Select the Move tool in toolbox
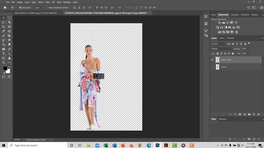Viewport: 264px width, 148px height. click(x=3, y=18)
